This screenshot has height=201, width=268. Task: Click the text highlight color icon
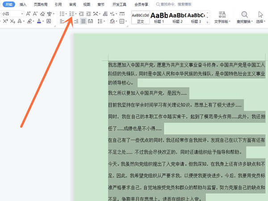[x=29, y=21]
